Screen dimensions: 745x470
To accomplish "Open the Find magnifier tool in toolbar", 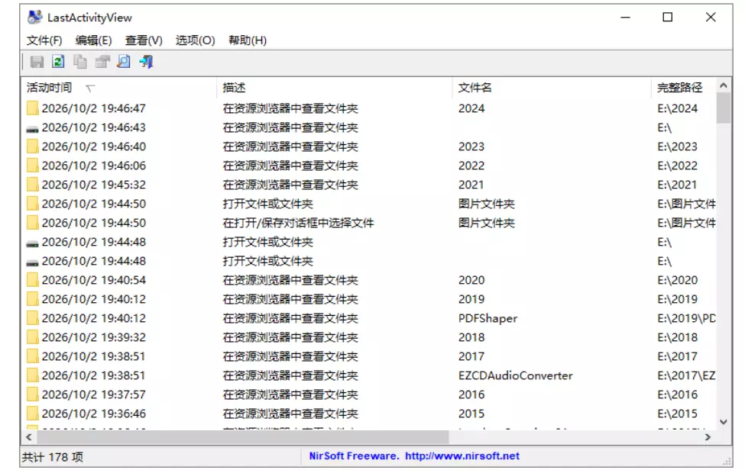I will click(x=124, y=62).
